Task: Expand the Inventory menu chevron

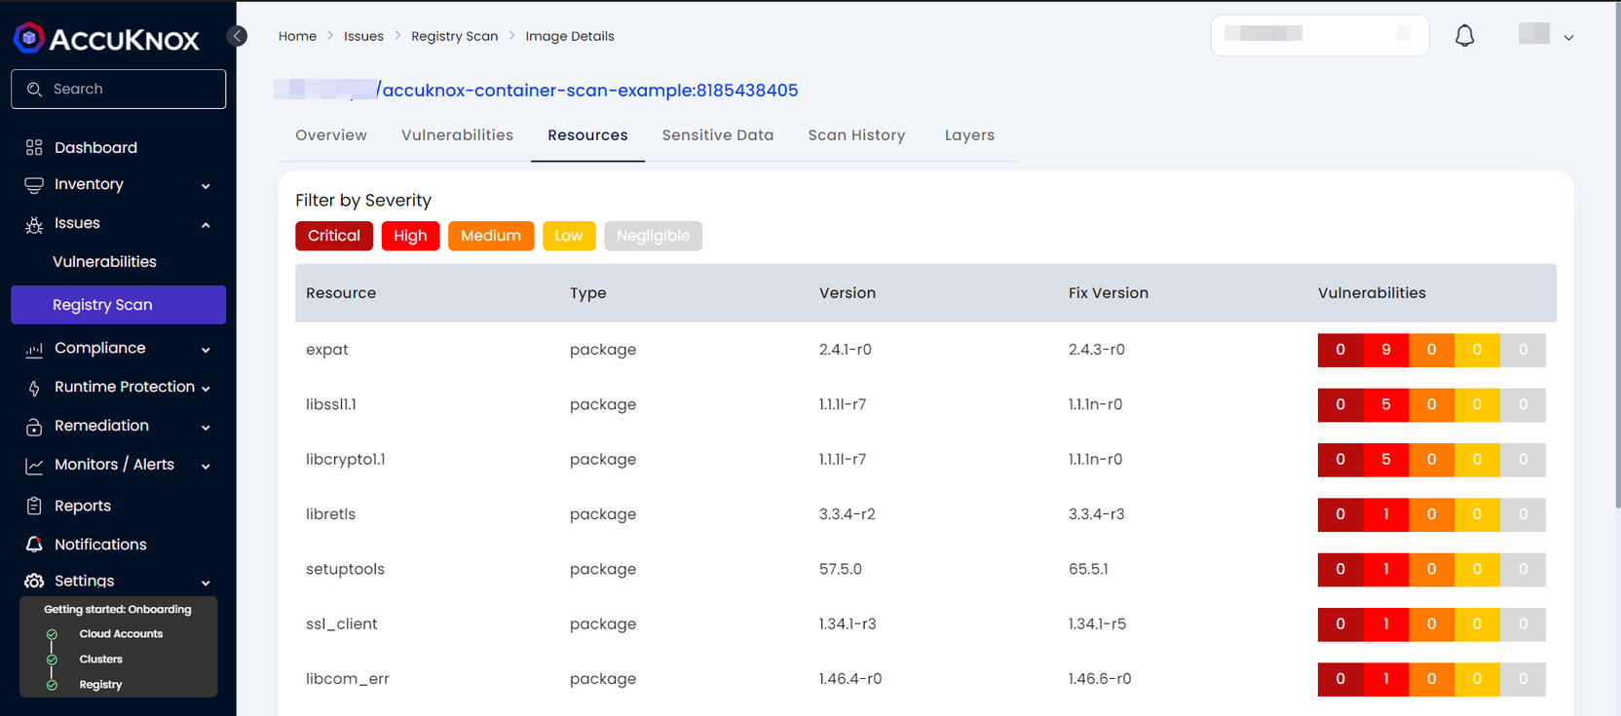Action: [x=206, y=186]
